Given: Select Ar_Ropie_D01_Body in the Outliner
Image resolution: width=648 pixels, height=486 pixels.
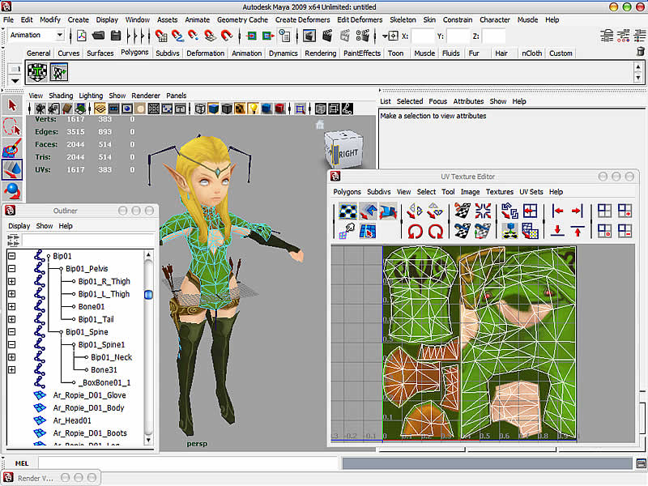Looking at the screenshot, I should [88, 407].
